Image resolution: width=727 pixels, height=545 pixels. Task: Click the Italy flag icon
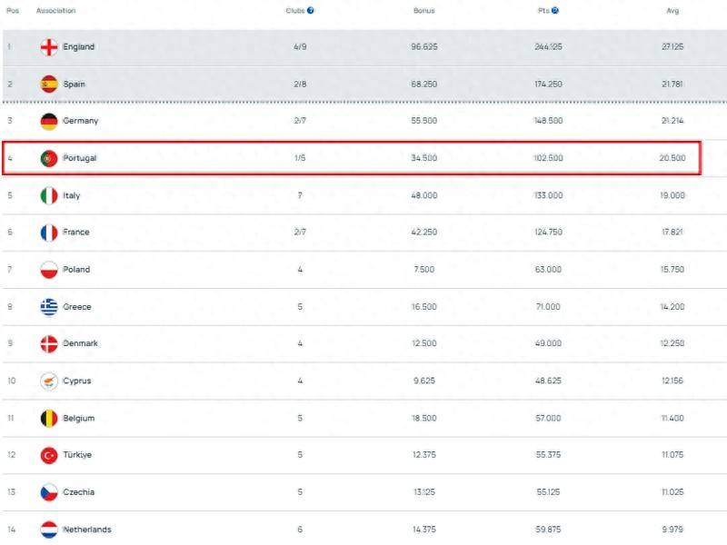[49, 195]
